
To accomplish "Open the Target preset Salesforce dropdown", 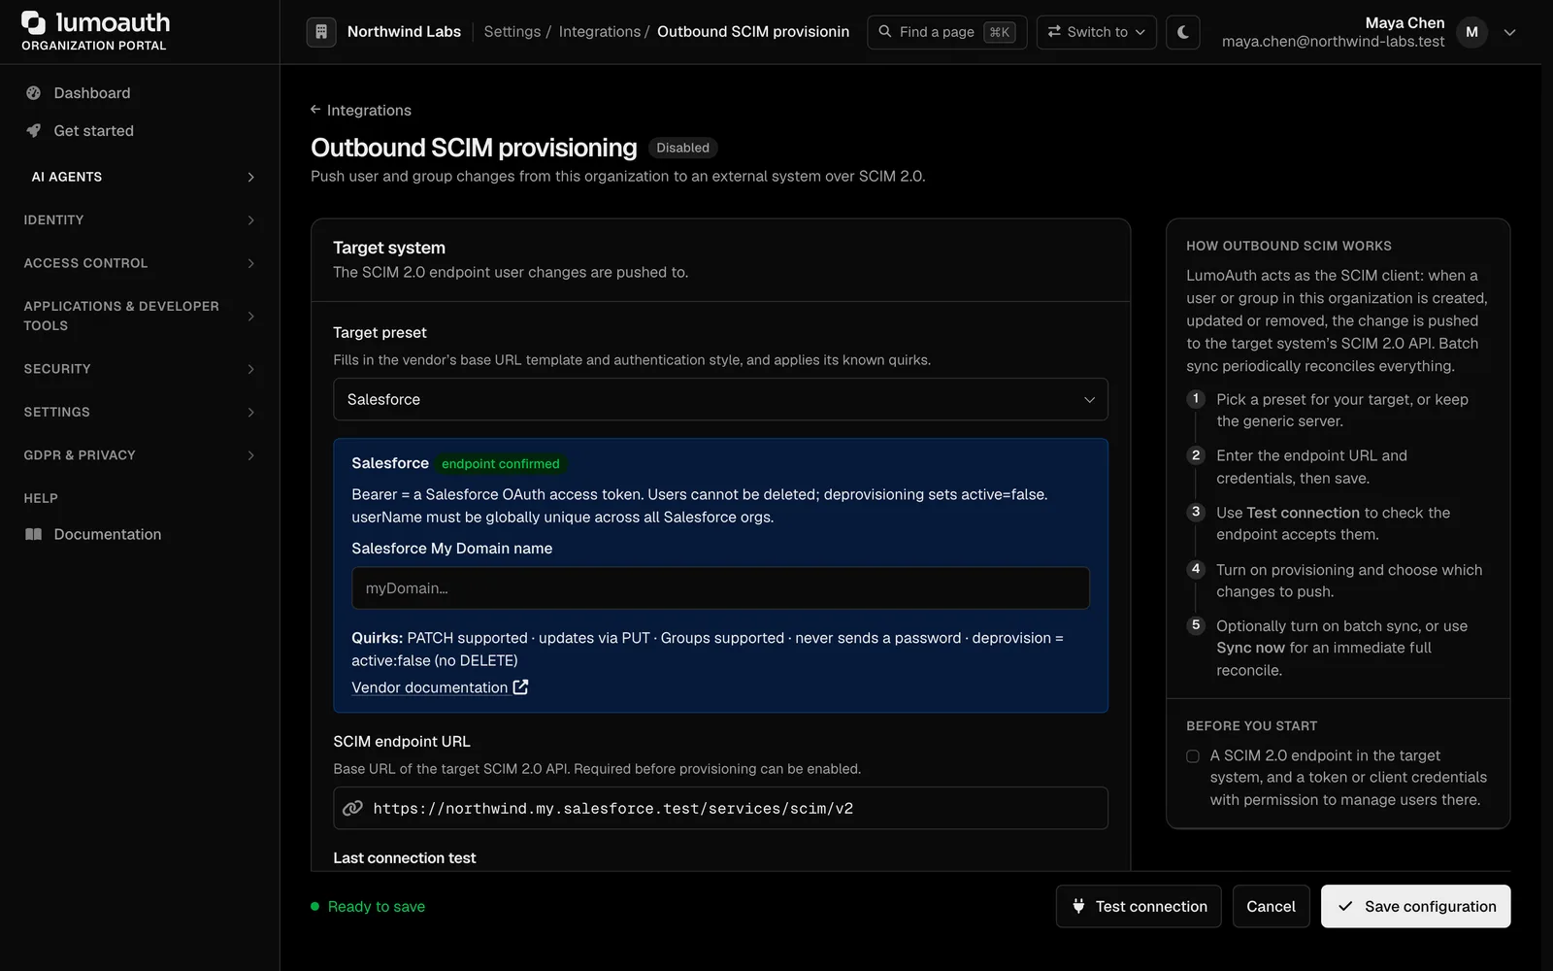I will pyautogui.click(x=720, y=399).
